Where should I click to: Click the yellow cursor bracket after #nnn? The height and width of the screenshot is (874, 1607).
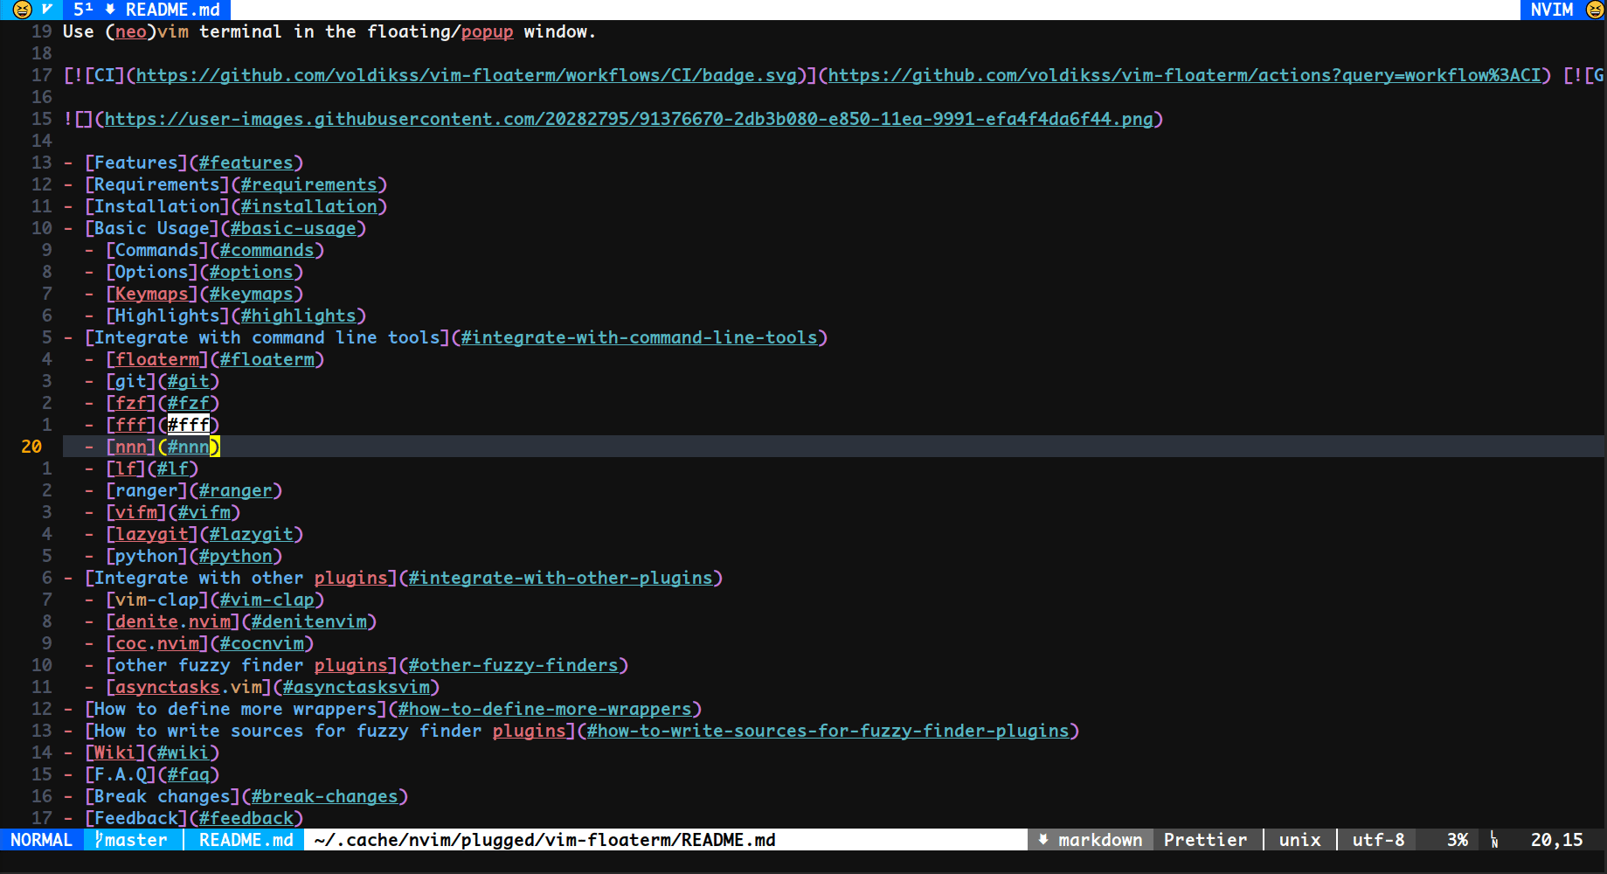(x=215, y=447)
